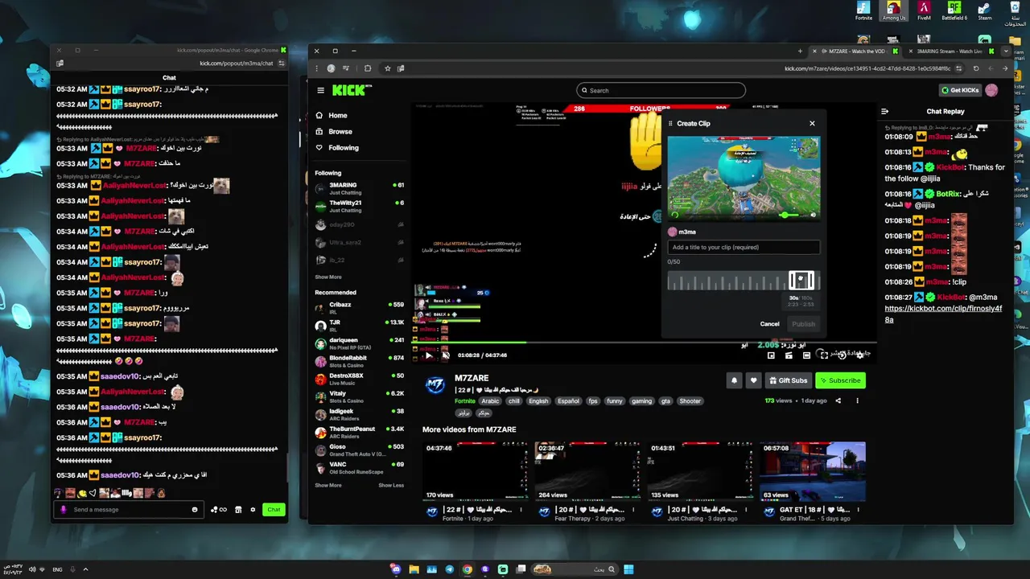Viewport: 1030px width, 579px height.
Task: Expand Show More under Following
Action: (x=328, y=277)
